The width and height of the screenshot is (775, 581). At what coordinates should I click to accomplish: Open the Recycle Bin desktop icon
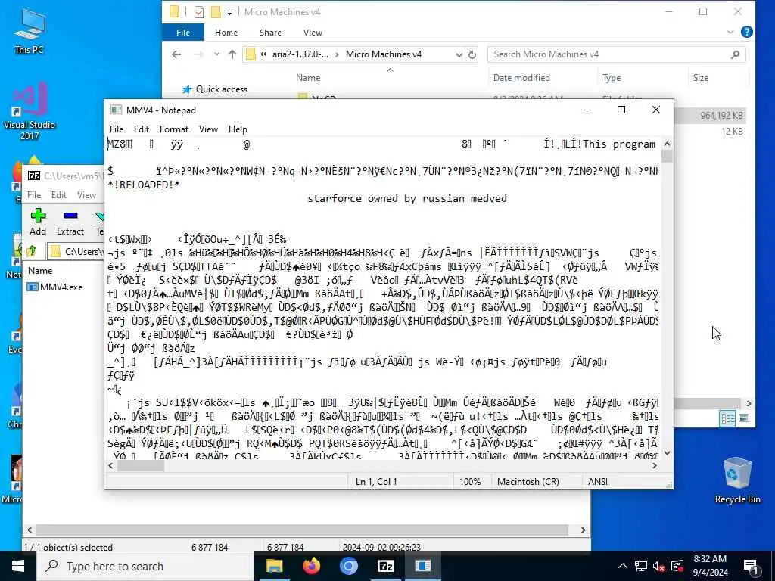pyautogui.click(x=737, y=480)
